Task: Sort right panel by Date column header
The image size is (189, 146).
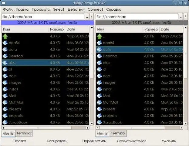Action: [171, 30]
